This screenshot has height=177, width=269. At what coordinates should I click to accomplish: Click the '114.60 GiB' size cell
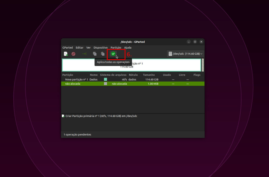coord(152,79)
